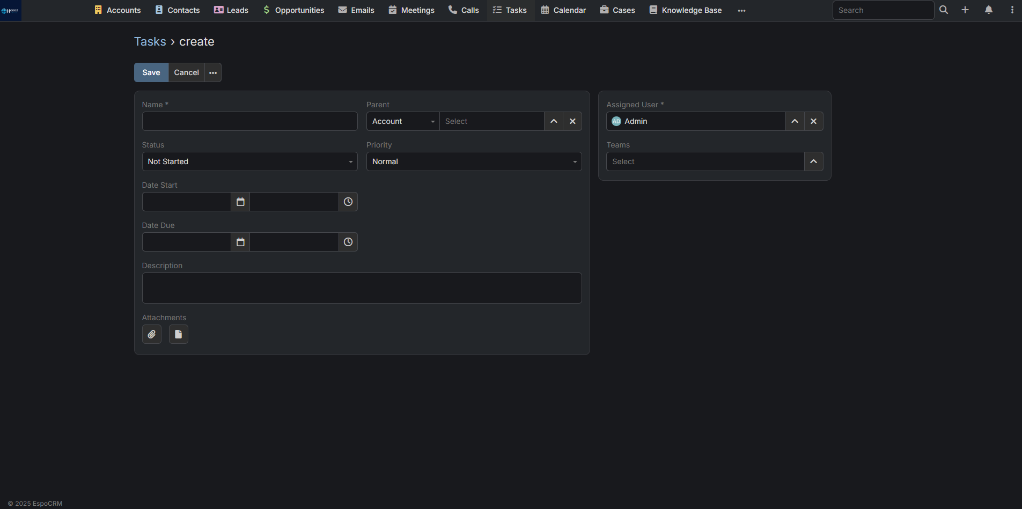Click the Date Due time input
1022x509 pixels.
click(x=295, y=242)
